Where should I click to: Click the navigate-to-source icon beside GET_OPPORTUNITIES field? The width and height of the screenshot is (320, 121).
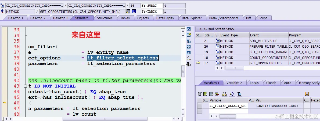coord(128,12)
